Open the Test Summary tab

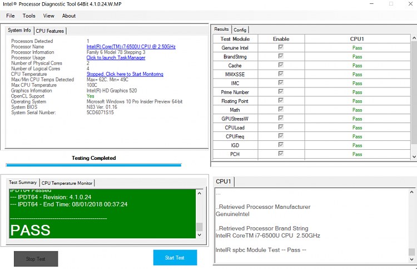(x=23, y=183)
